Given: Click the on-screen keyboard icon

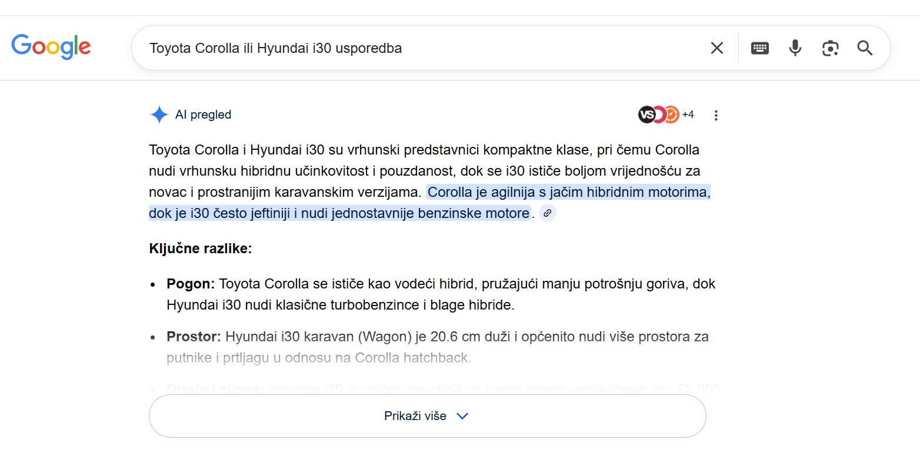Looking at the screenshot, I should coord(759,48).
